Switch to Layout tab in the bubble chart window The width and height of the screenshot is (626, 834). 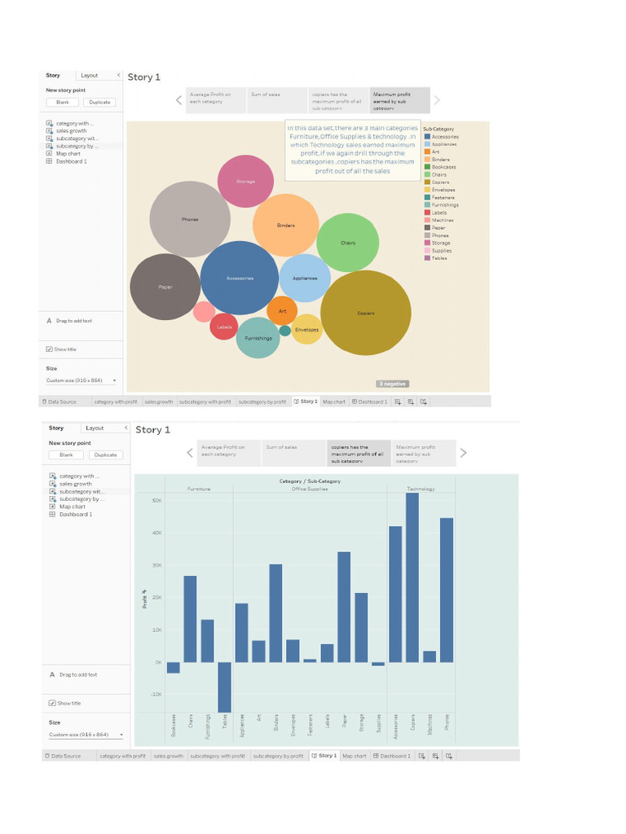coord(90,76)
